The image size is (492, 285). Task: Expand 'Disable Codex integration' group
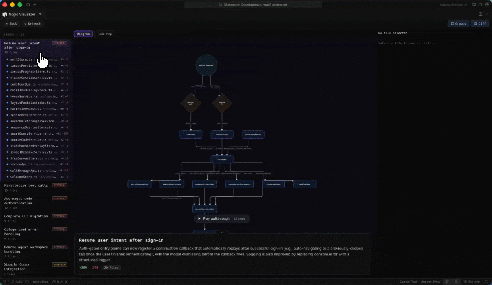pyautogui.click(x=36, y=269)
